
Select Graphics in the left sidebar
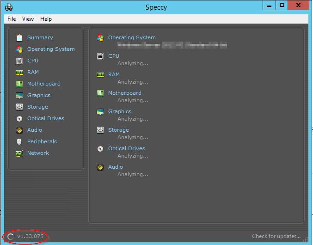pyautogui.click(x=38, y=95)
